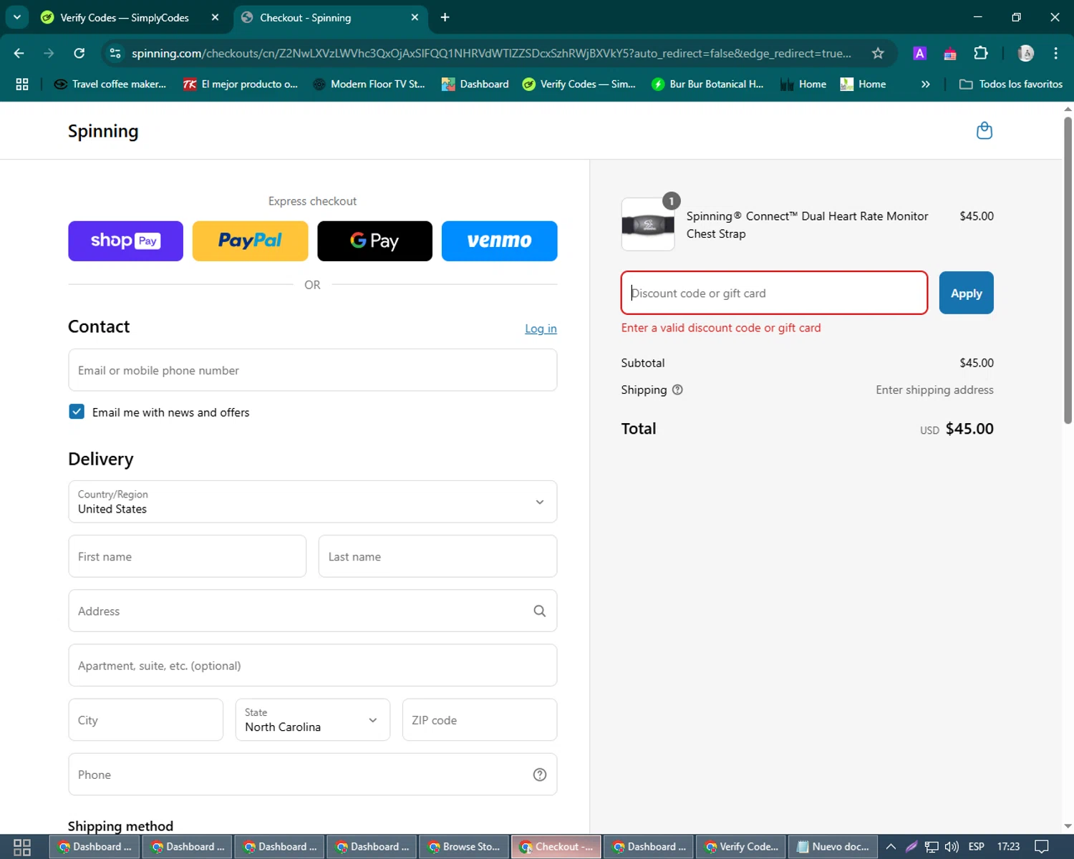This screenshot has width=1074, height=859.
Task: Reload the checkout page
Action: (x=79, y=53)
